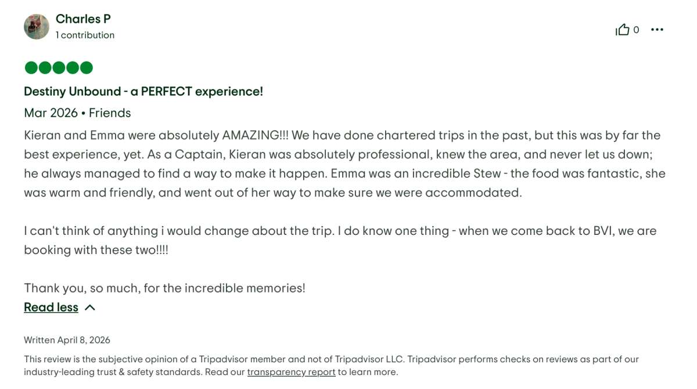Click the fifth green rating bubble
The width and height of the screenshot is (697, 389).
point(87,68)
